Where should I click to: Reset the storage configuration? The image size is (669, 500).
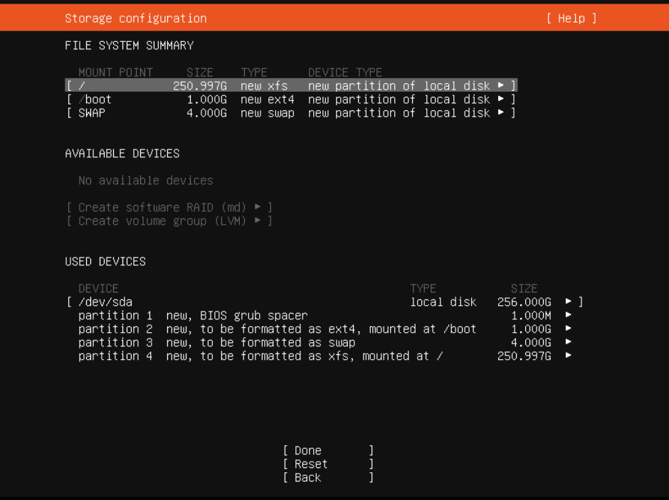[x=329, y=464]
